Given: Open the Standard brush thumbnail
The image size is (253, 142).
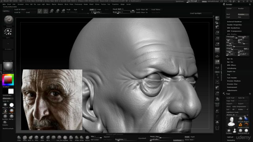Looking at the screenshot, I should tap(8, 20).
